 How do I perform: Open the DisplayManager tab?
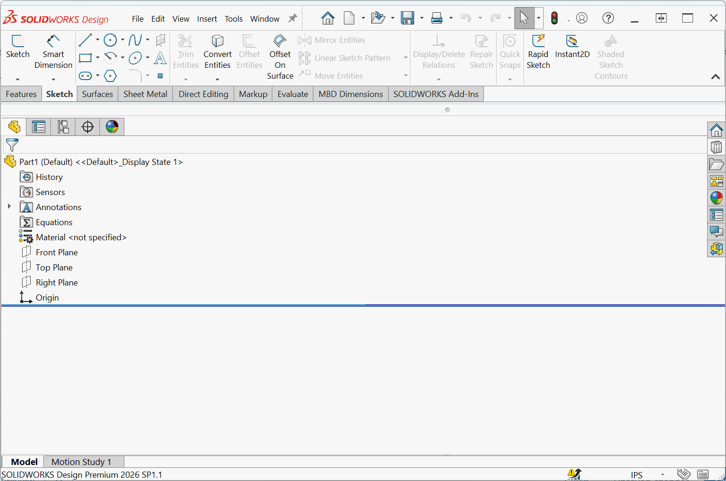(x=112, y=127)
